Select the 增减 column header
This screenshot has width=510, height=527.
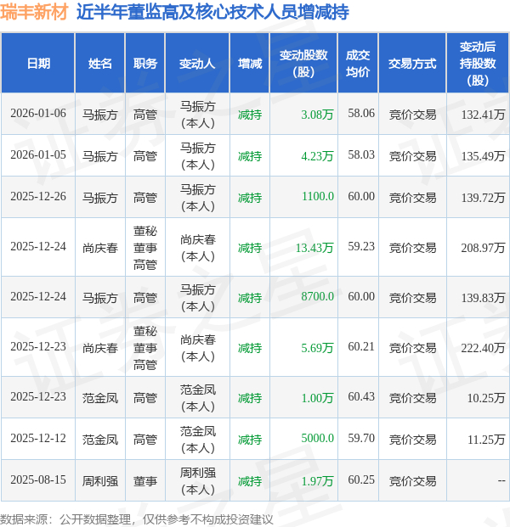pyautogui.click(x=249, y=63)
